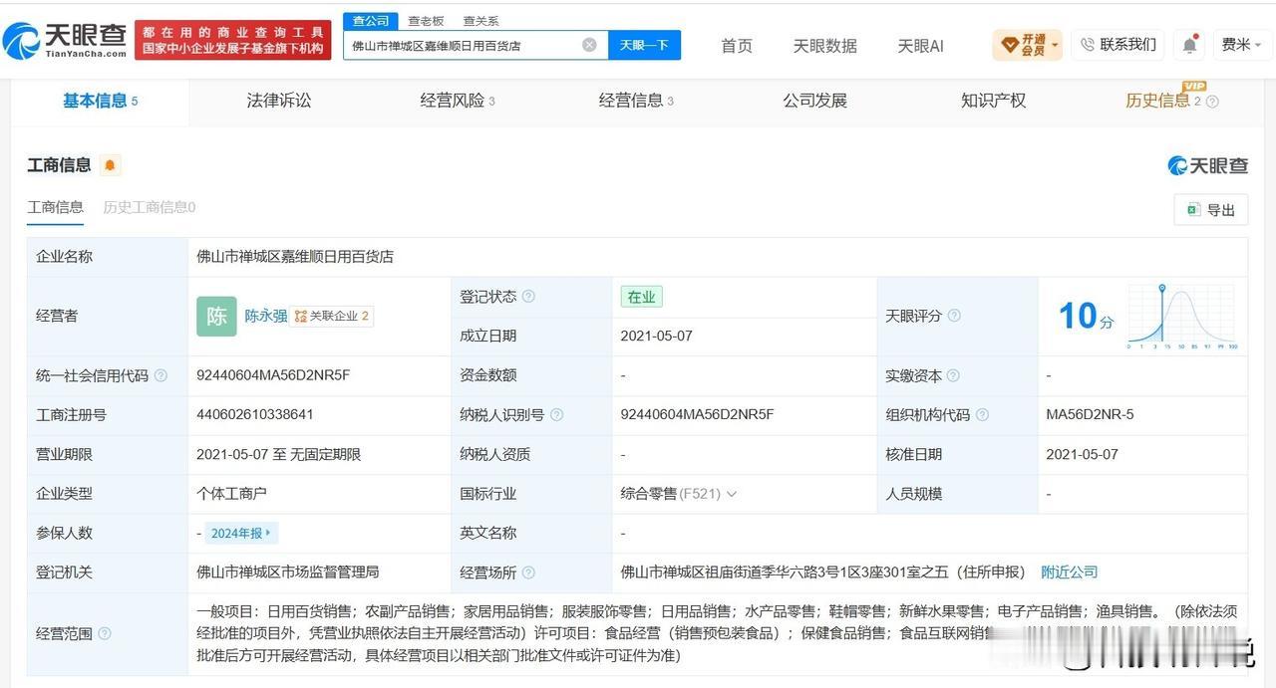1276x688 pixels.
Task: Click the help icon next to 经营场所
Action: pos(528,573)
